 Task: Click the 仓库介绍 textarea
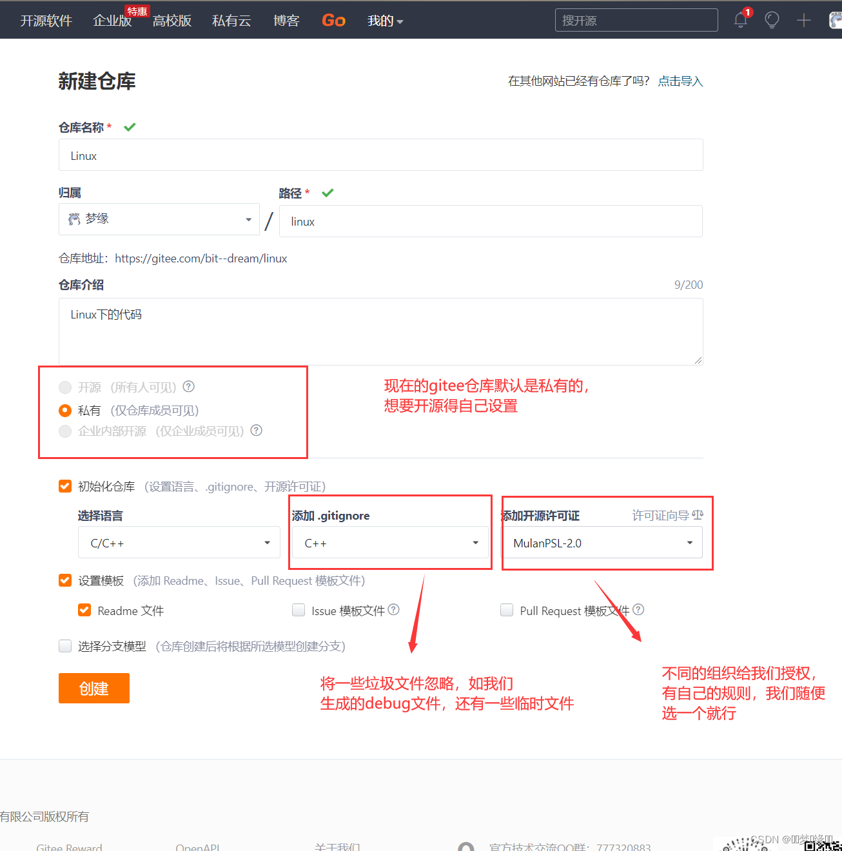click(380, 331)
